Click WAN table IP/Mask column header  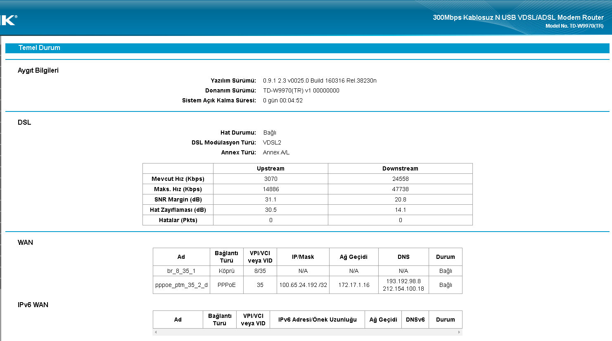303,257
